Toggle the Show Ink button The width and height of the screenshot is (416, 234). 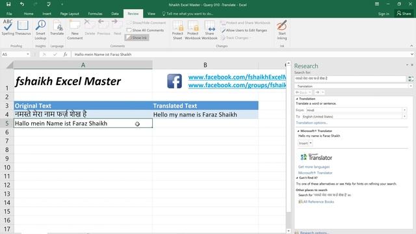137,38
